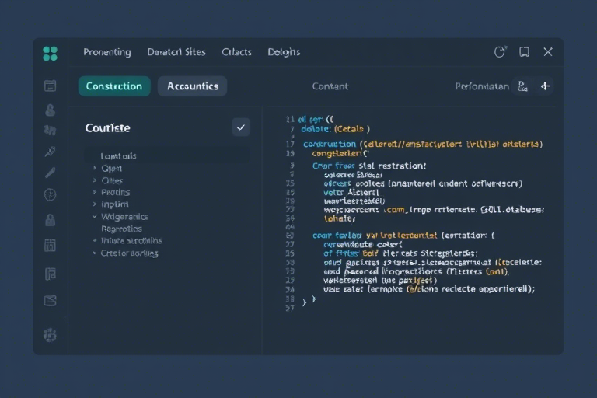Click the green four-dot app logo
Image resolution: width=597 pixels, height=398 pixels.
(51, 54)
